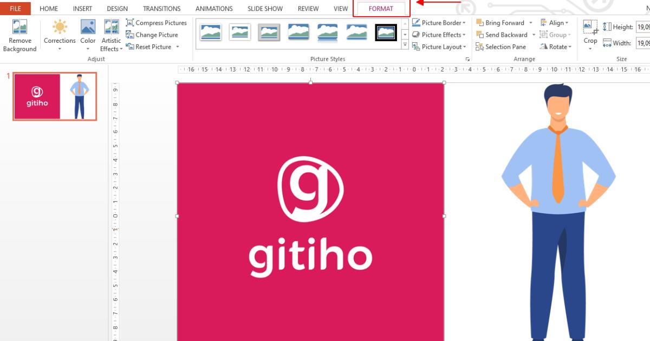Click the Reset Picture icon
The width and height of the screenshot is (650, 341).
coord(130,47)
